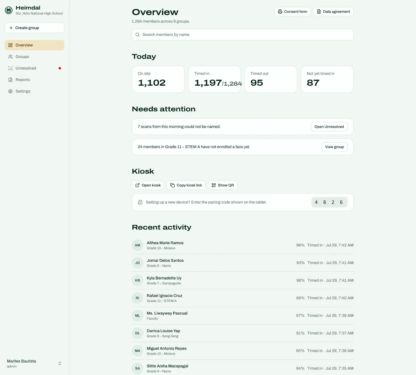Select Jomar Delos Santos name
416x375 pixels.
click(x=165, y=260)
